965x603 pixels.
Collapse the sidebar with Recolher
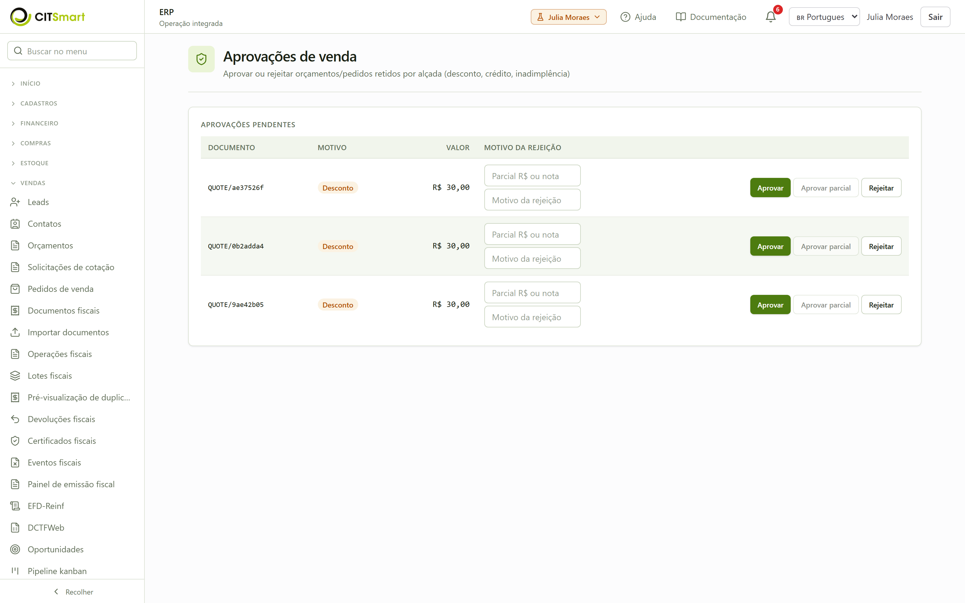[x=73, y=592]
